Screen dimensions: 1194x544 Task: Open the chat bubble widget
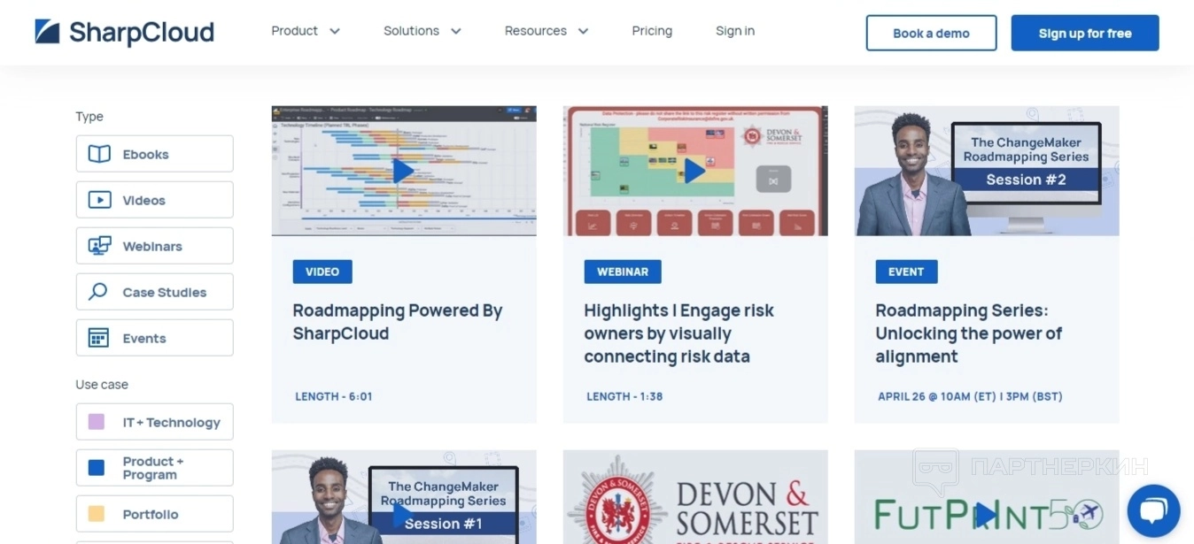pyautogui.click(x=1153, y=510)
